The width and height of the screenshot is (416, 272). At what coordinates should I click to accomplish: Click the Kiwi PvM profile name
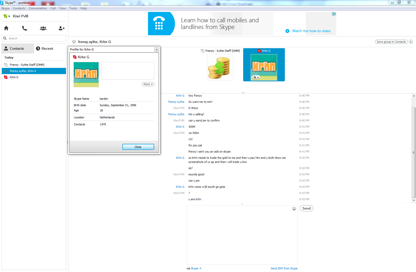tap(21, 16)
